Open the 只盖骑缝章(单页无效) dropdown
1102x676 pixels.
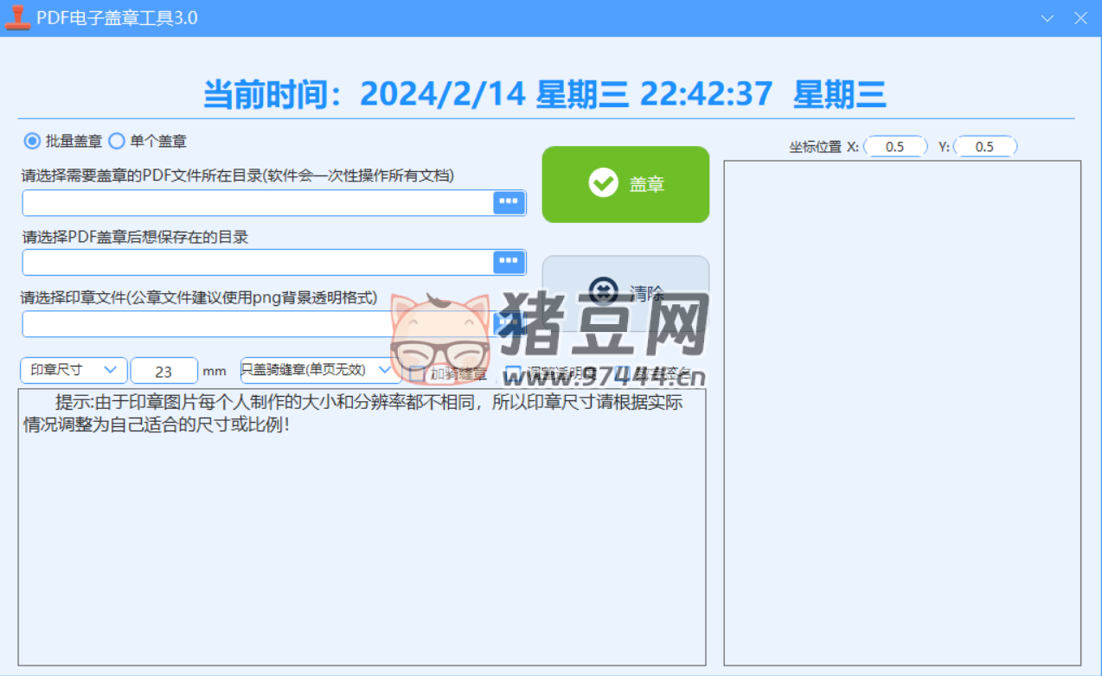(x=320, y=370)
